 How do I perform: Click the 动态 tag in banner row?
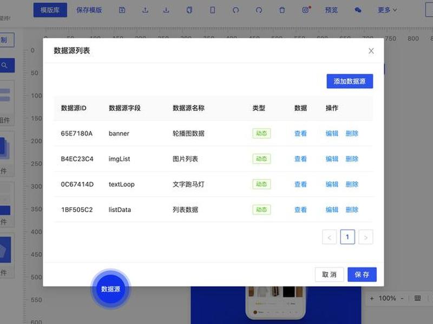(261, 133)
